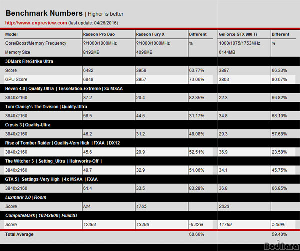
Task: Select the "Rise of Tomber Raider" section header
Action: tap(62, 143)
